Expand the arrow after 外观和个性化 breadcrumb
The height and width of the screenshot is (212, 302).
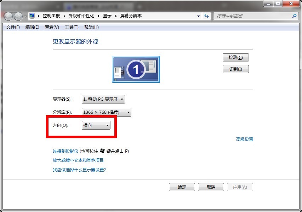coord(99,16)
